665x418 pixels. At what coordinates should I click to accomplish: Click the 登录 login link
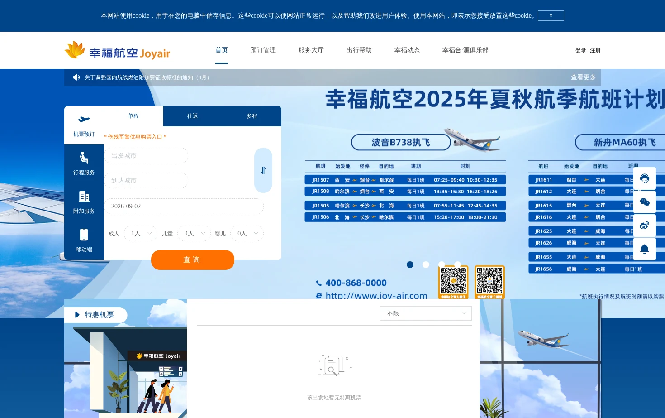point(581,50)
